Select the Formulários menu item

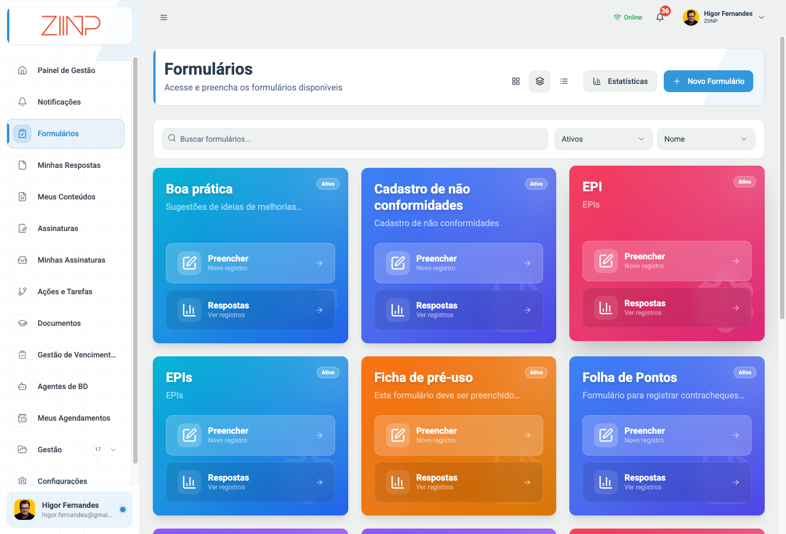click(x=65, y=133)
